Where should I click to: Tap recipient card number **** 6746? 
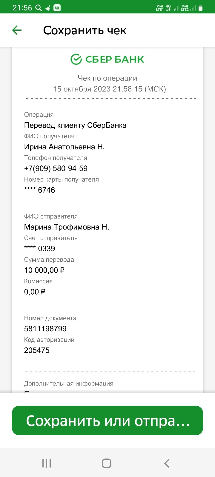pyautogui.click(x=39, y=190)
